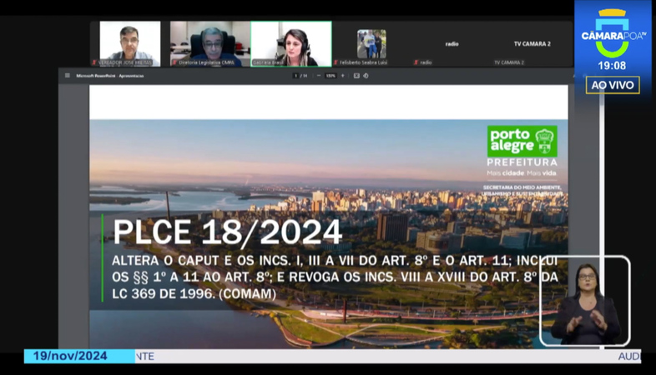Screen dimensions: 656x375
Task: Click the 19/nov/2024 date label
Action: coord(70,356)
